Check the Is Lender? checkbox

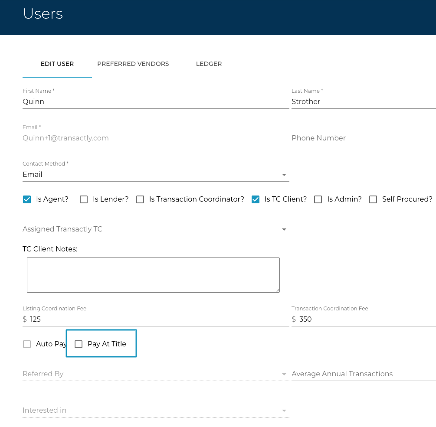coord(84,199)
